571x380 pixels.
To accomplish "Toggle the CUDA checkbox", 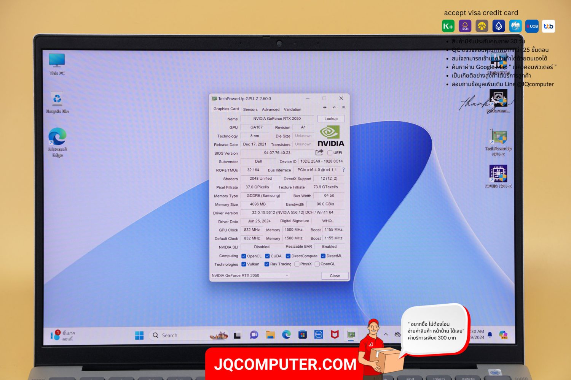I will [267, 256].
